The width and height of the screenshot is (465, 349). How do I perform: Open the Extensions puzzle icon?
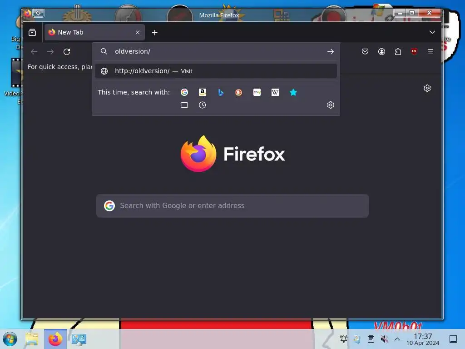398,52
